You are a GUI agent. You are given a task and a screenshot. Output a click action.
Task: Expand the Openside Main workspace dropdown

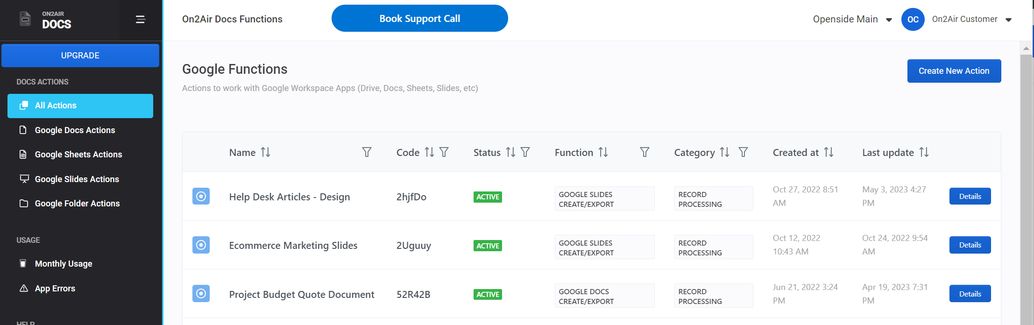[x=852, y=19]
